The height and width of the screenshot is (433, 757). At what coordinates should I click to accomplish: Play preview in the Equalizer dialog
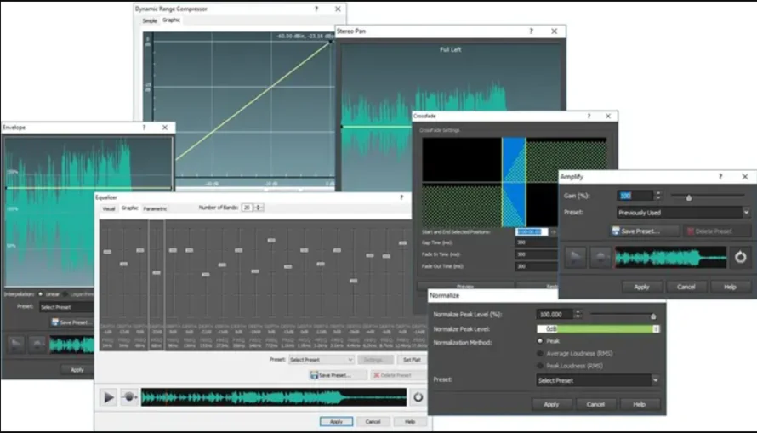(x=109, y=397)
